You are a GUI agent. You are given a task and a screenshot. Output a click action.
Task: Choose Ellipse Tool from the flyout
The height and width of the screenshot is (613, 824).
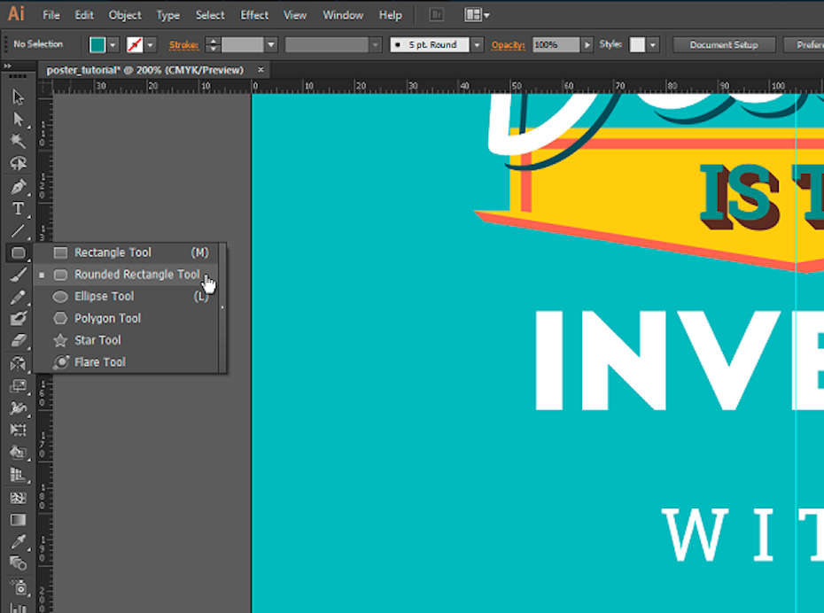click(104, 297)
